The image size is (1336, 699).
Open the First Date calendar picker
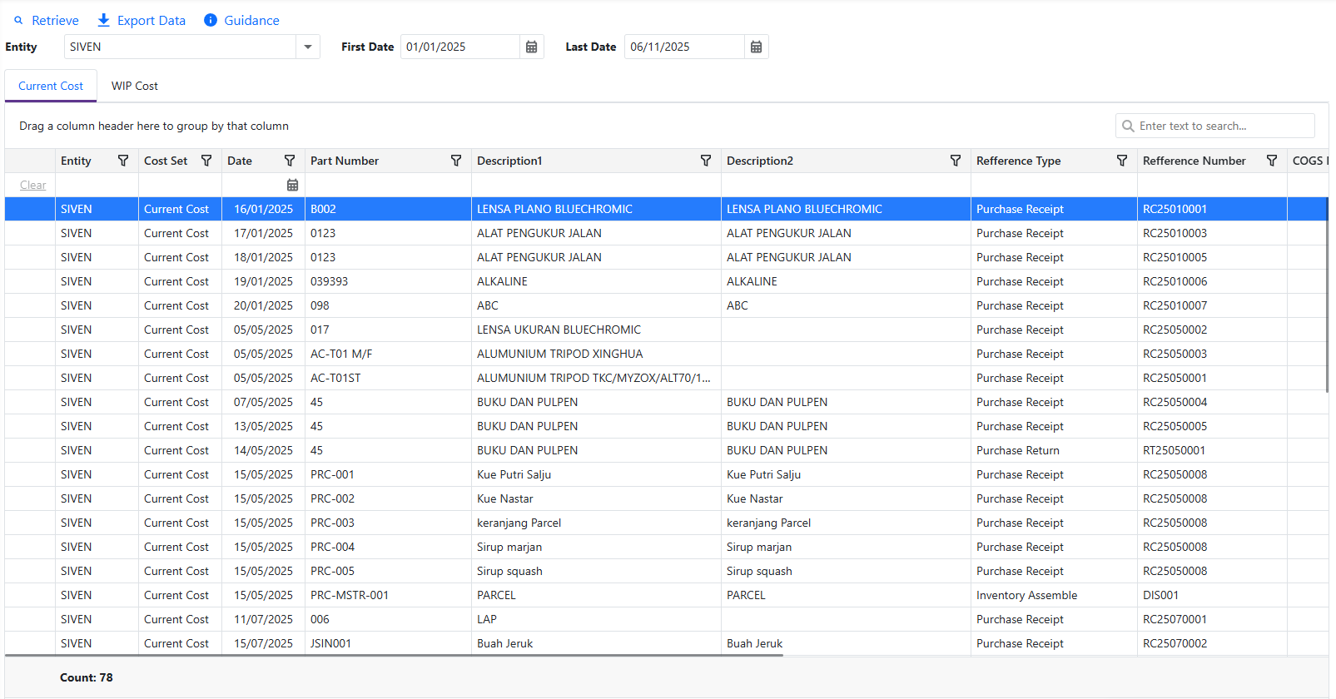[531, 47]
